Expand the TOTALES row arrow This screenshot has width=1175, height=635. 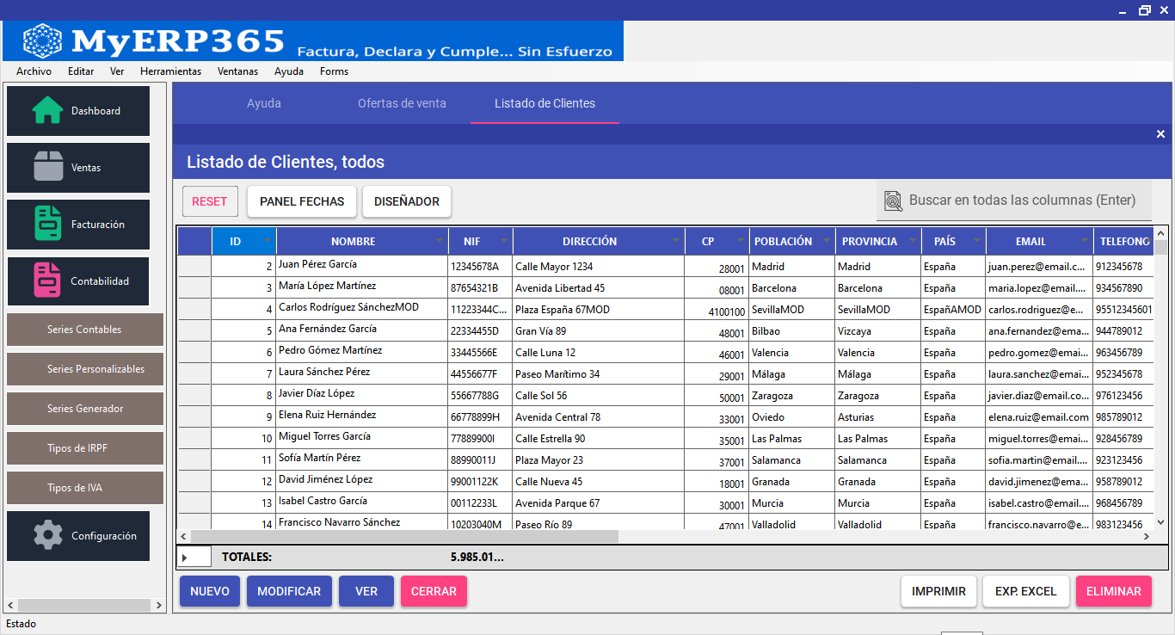click(184, 558)
